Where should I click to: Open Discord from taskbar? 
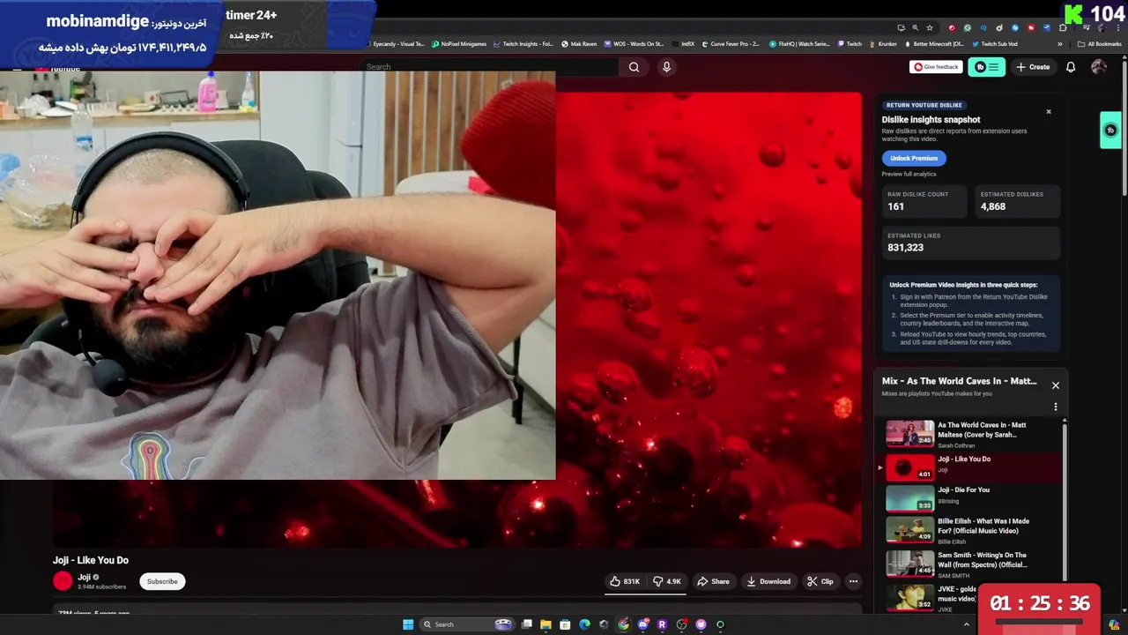642,624
